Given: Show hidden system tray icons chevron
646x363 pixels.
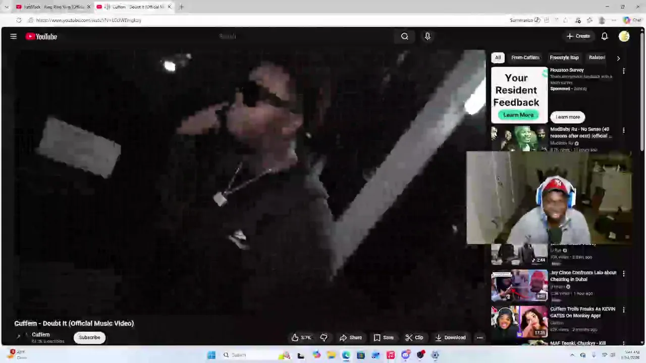Looking at the screenshot, I should [x=572, y=355].
